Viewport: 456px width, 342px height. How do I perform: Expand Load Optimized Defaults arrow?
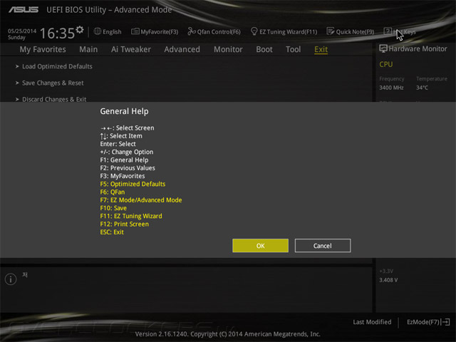click(x=17, y=66)
